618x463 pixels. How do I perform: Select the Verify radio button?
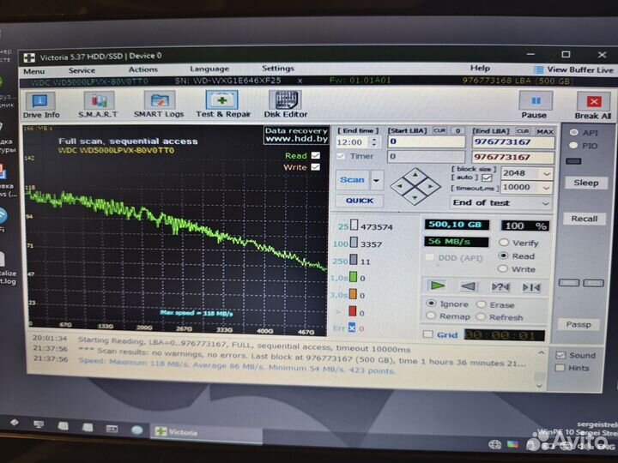504,243
